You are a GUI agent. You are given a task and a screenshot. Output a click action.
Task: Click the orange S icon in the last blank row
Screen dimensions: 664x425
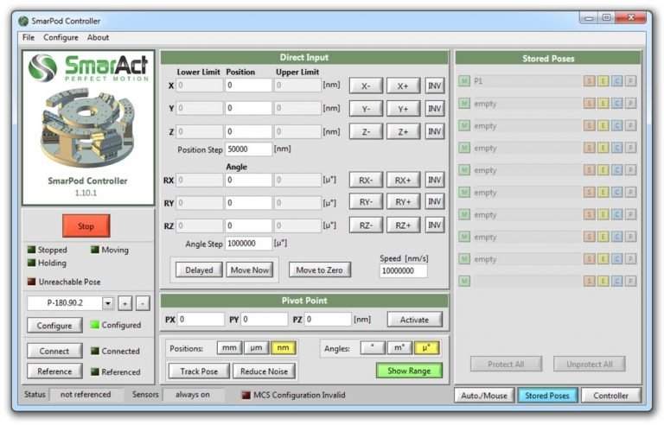589,281
